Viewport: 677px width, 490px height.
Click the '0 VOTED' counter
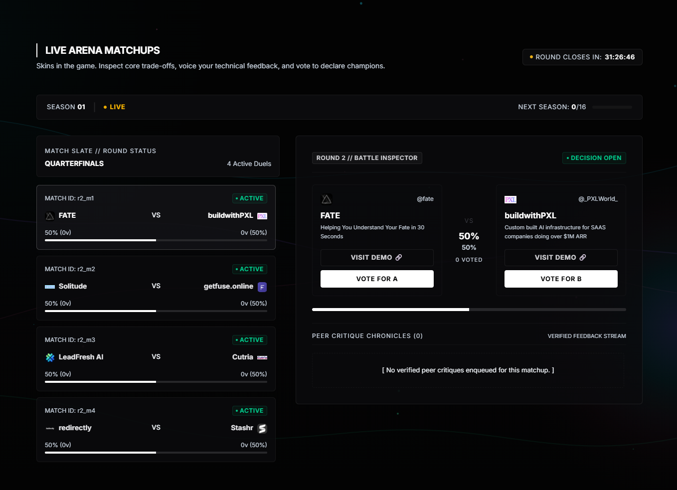(x=469, y=260)
